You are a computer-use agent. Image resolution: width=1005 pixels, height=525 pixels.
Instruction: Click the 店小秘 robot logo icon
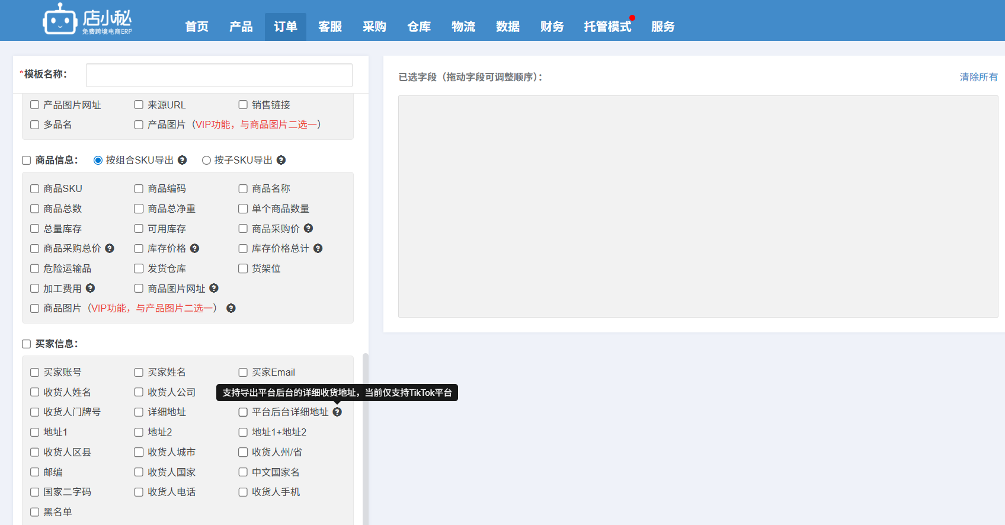(x=60, y=20)
